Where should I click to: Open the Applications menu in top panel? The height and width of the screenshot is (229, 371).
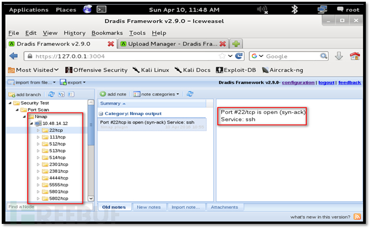coord(29,10)
